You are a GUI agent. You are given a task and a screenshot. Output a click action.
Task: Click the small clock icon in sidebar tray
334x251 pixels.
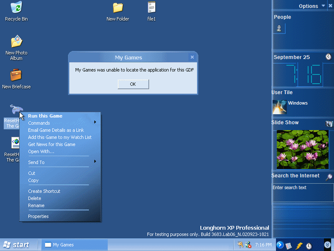point(309,246)
